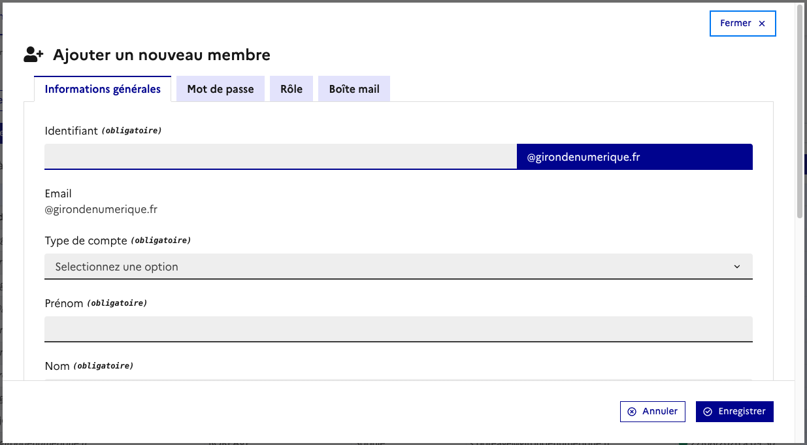Open the Rôle tab
The width and height of the screenshot is (807, 445).
(291, 89)
